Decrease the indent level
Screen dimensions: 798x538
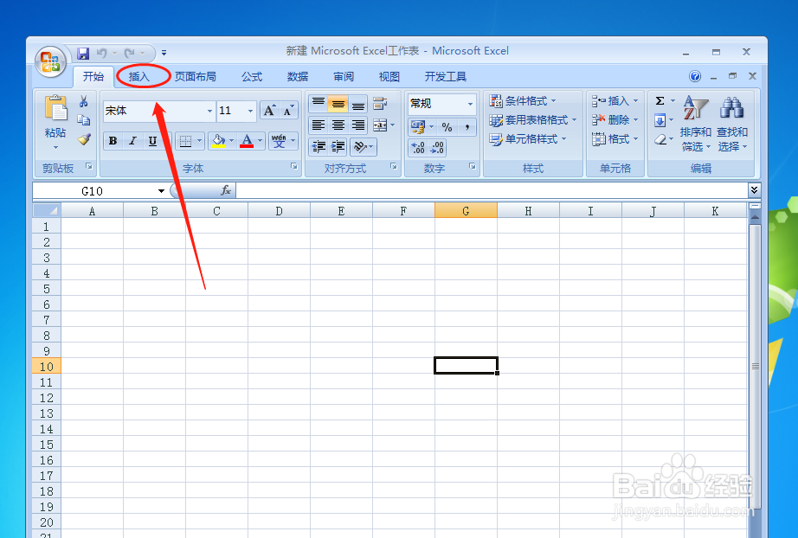pyautogui.click(x=319, y=147)
